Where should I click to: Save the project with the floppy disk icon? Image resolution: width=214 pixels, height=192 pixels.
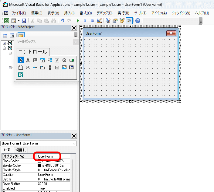(24, 21)
